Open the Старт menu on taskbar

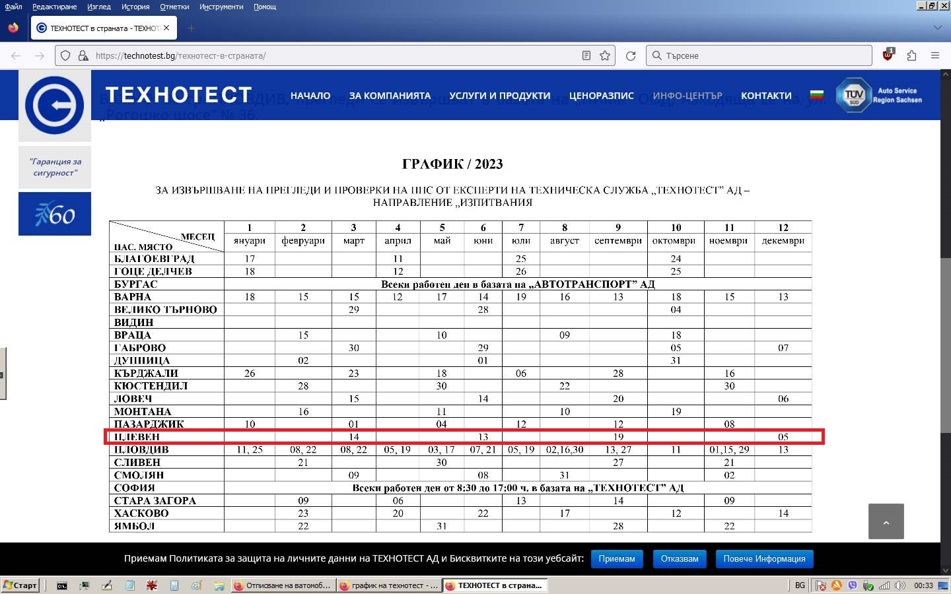click(20, 585)
